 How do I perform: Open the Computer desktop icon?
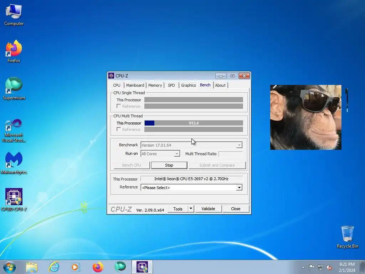tap(14, 15)
